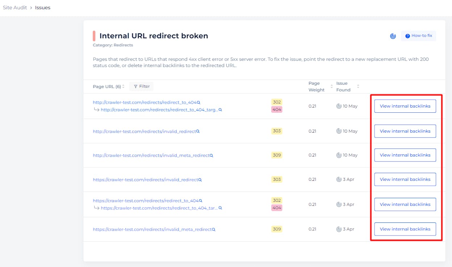Click magnifier icon beside http invalid_meta_redirect URL
The width and height of the screenshot is (452, 267).
pos(212,155)
